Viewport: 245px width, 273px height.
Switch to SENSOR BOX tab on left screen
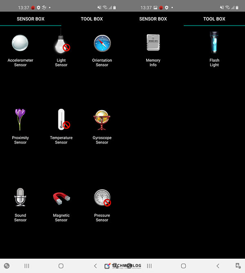click(31, 19)
